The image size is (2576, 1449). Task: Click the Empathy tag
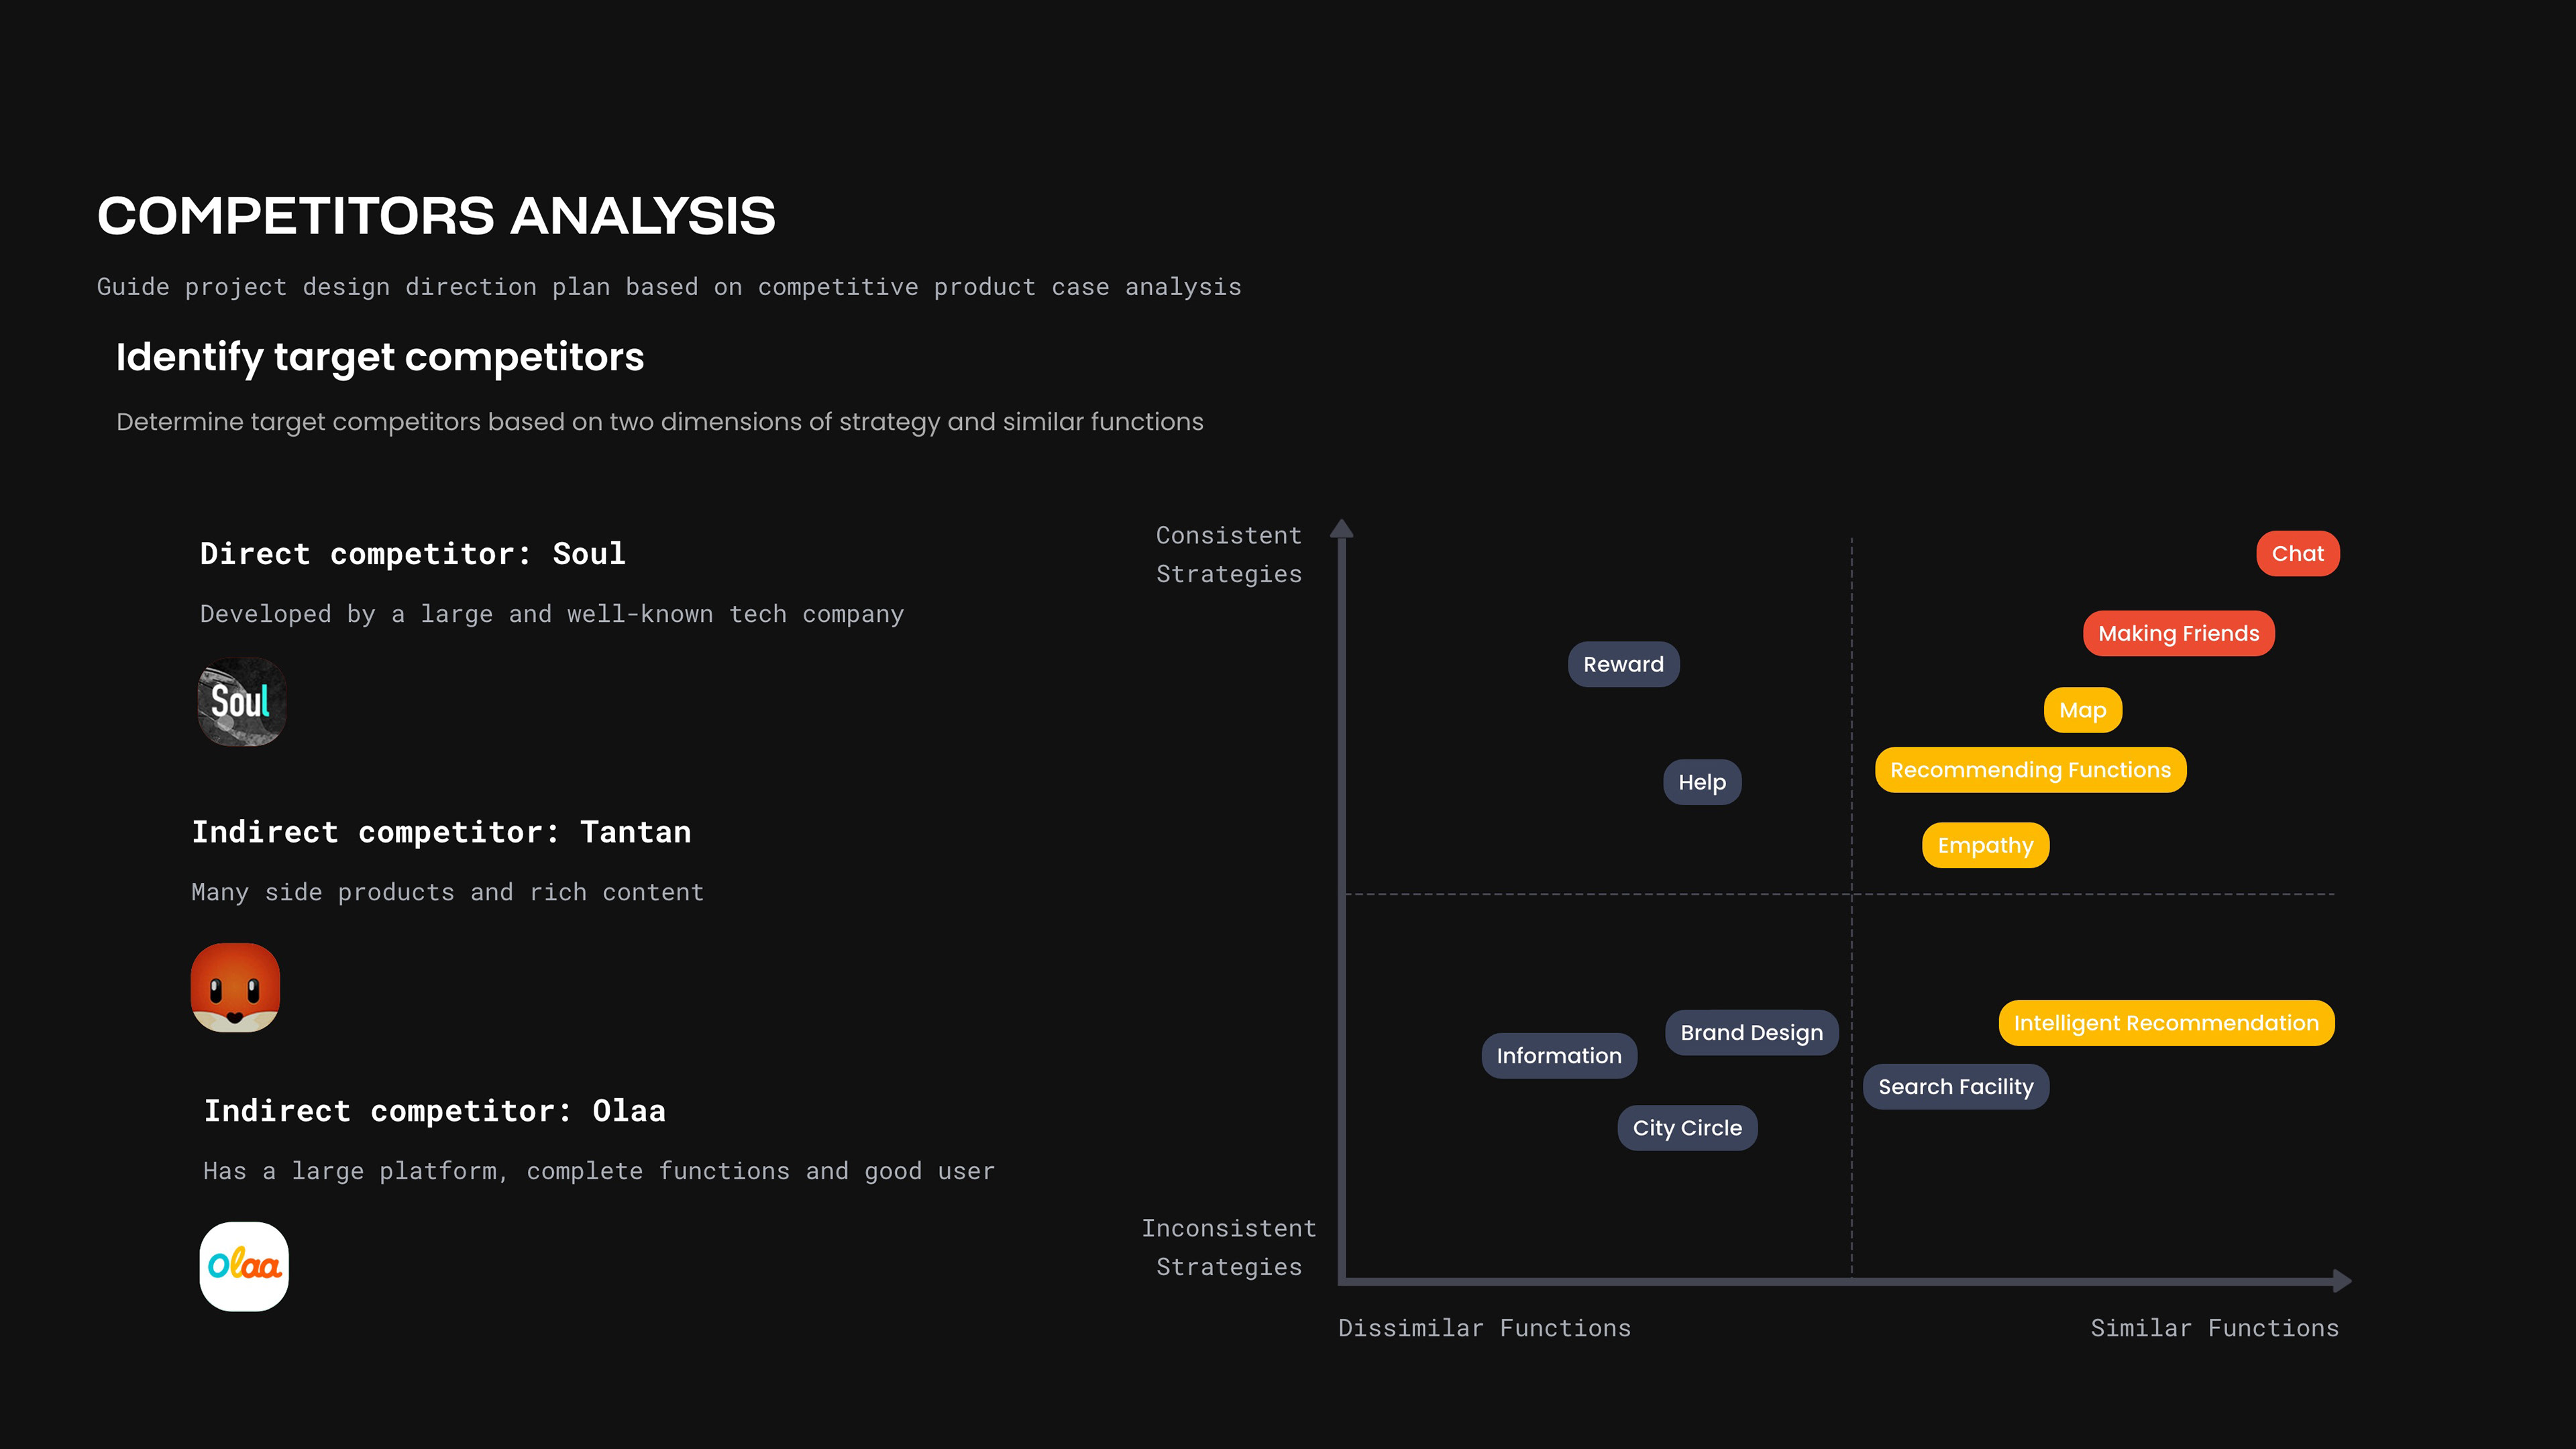coord(1986,846)
